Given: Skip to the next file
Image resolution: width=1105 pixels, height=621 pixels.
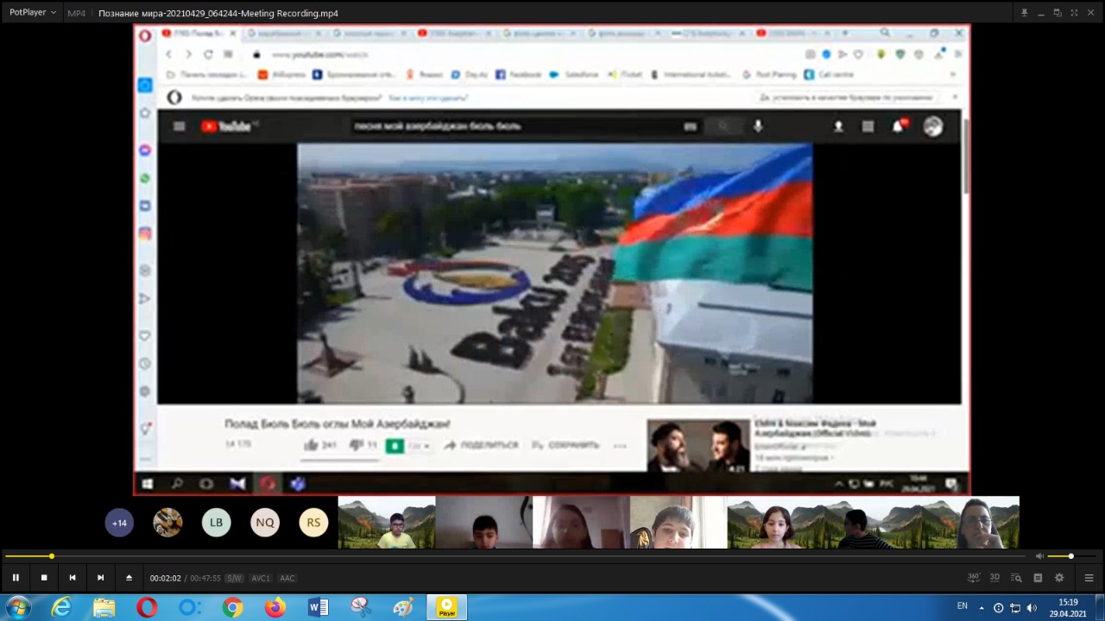Looking at the screenshot, I should (100, 578).
